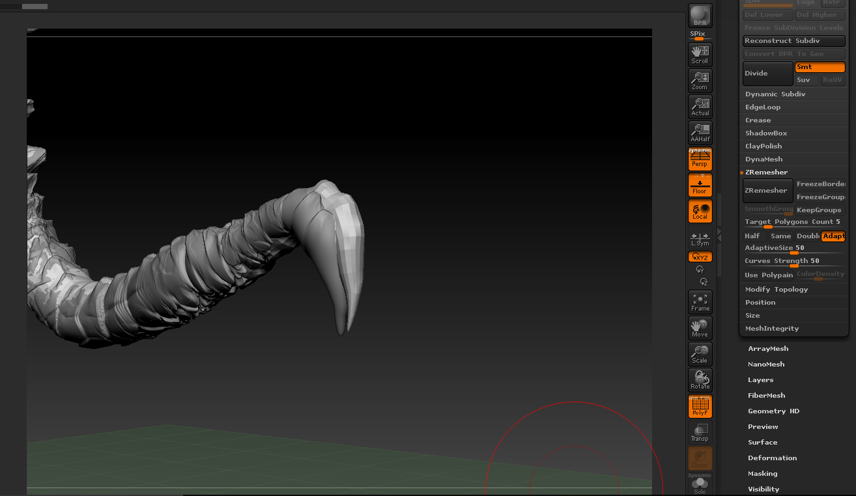Select the Scale view tool
This screenshot has width=856, height=496.
700,354
